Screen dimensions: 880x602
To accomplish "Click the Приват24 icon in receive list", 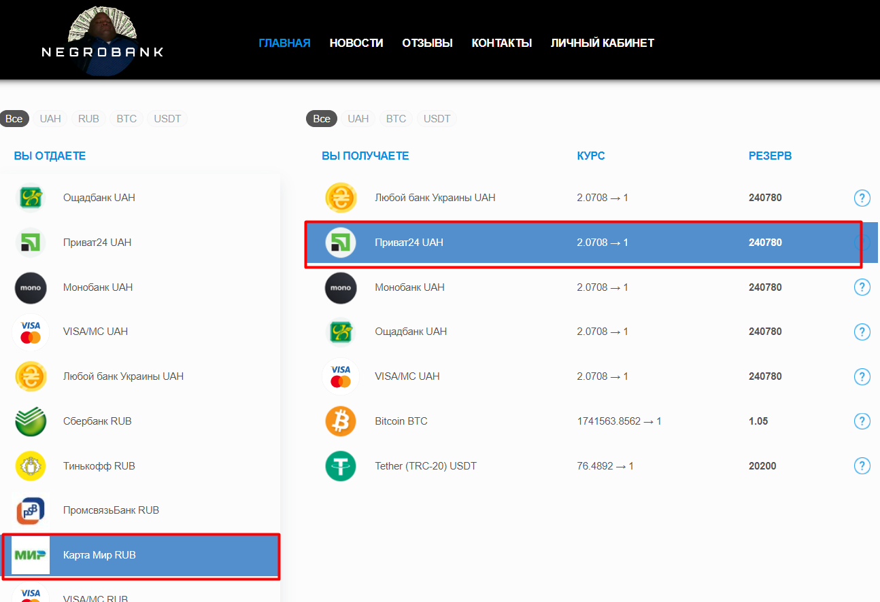I will coord(341,243).
